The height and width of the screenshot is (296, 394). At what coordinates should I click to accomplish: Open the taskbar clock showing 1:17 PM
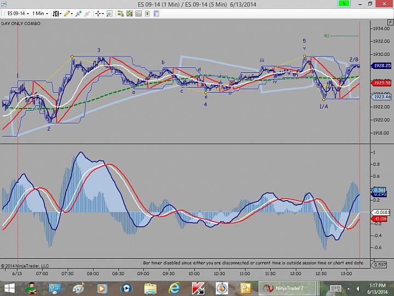(x=378, y=288)
